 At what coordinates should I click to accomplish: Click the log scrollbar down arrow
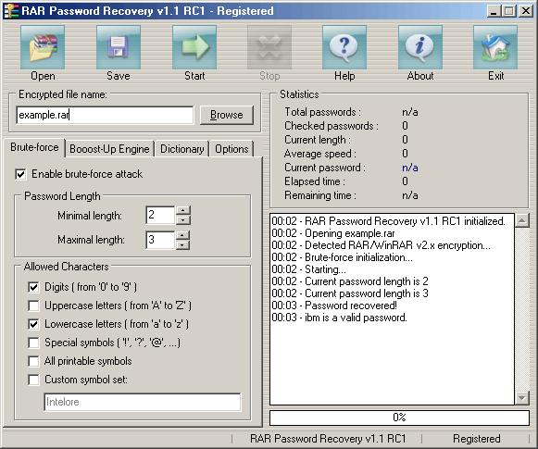pyautogui.click(x=522, y=398)
